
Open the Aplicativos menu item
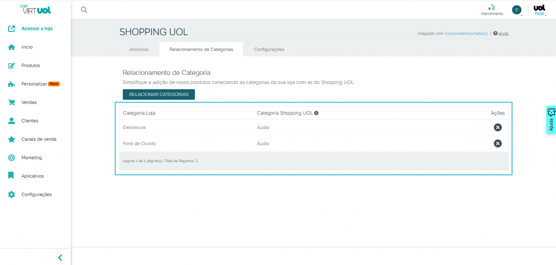[33, 176]
